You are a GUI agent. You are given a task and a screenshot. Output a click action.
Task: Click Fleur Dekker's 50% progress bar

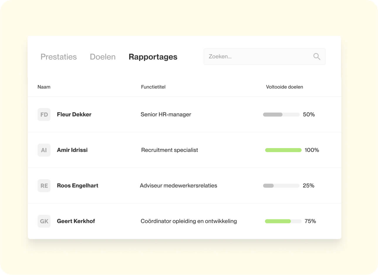click(x=281, y=115)
